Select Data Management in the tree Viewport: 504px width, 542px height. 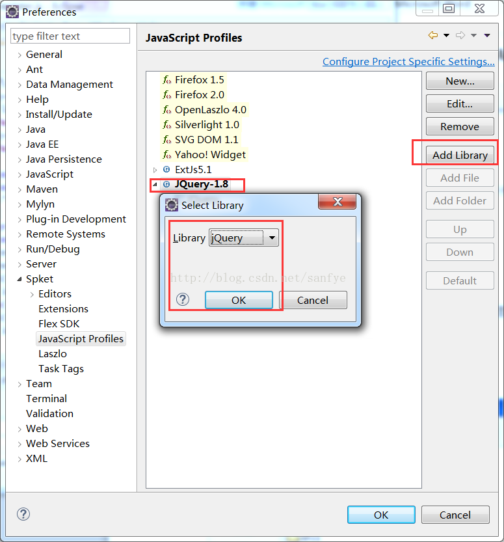(x=70, y=85)
